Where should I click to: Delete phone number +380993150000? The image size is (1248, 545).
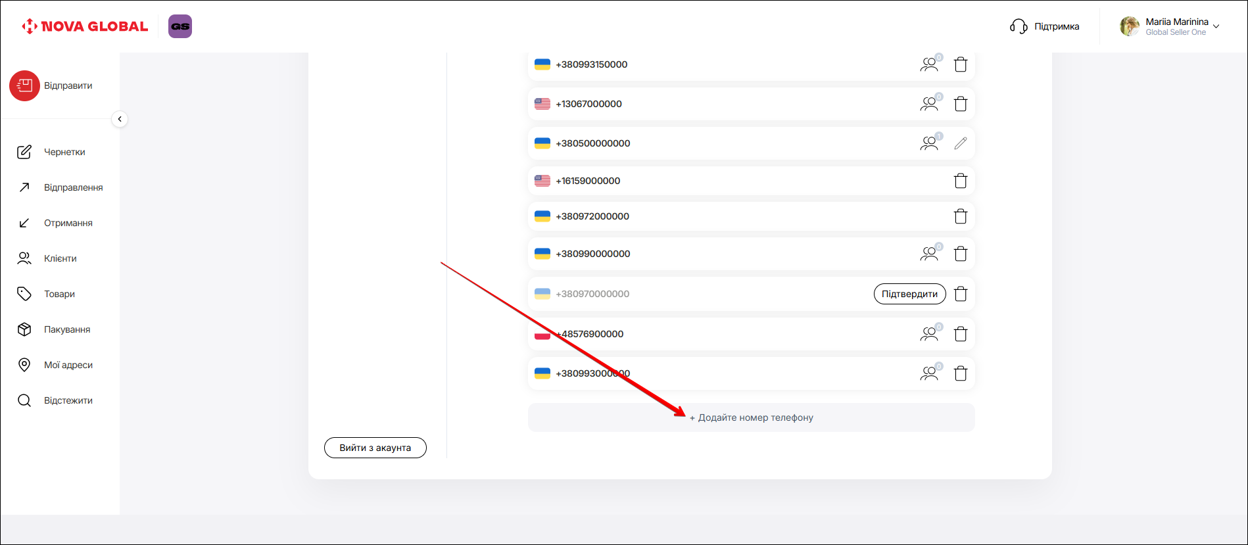[960, 64]
